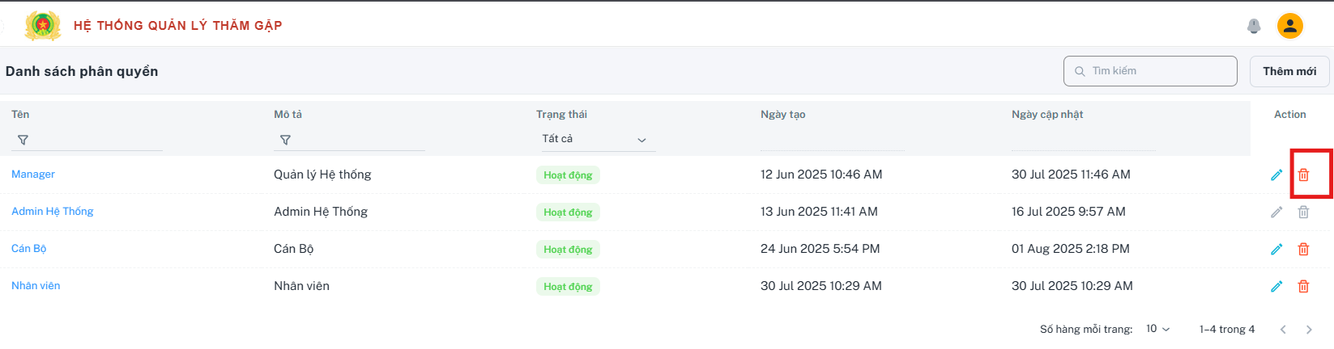Open the rows per page dropdown
This screenshot has width=1334, height=349.
coord(1158,329)
